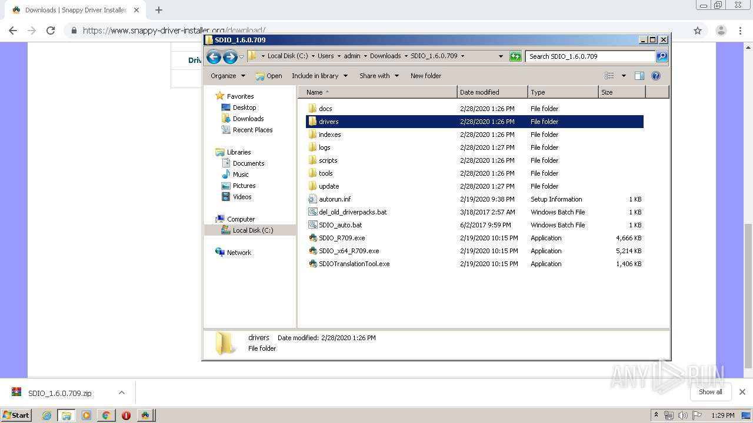The height and width of the screenshot is (423, 753).
Task: Open Chrome profile avatar
Action: (721, 31)
